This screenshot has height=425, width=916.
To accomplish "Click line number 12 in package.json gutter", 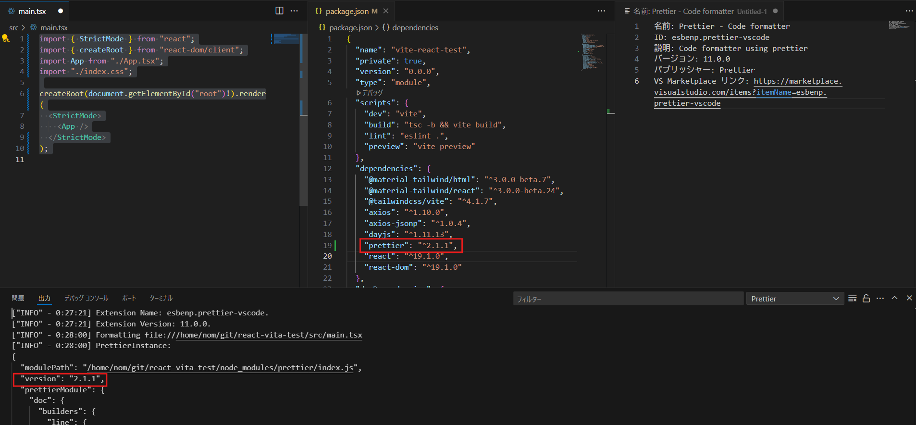I will [x=327, y=168].
